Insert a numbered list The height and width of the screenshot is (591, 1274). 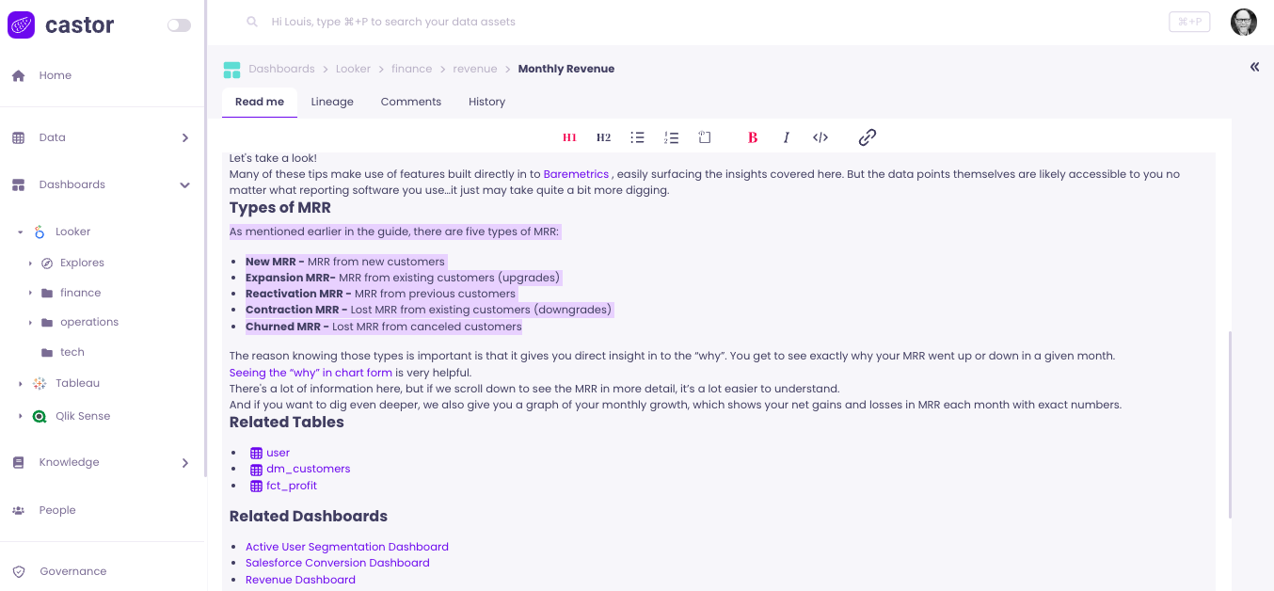[x=671, y=137]
